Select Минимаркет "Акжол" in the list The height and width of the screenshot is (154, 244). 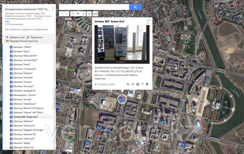23,95
